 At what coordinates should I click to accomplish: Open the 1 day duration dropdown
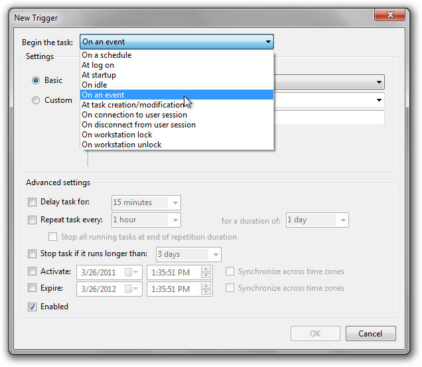click(x=317, y=220)
